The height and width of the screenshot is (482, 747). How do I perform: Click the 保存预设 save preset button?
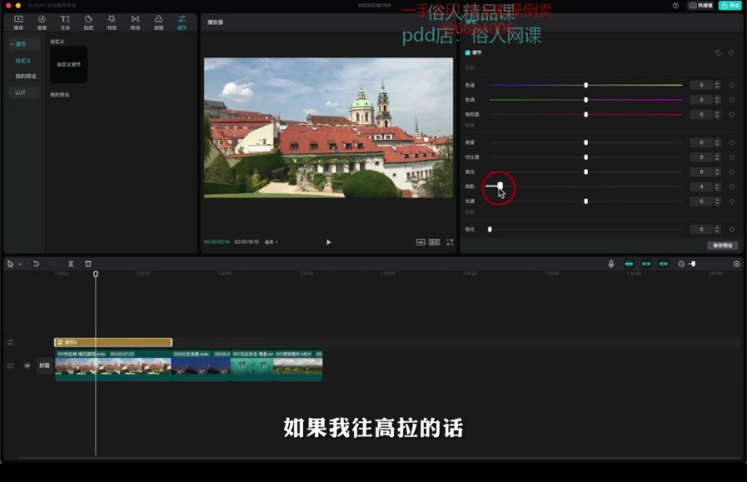[x=722, y=245]
